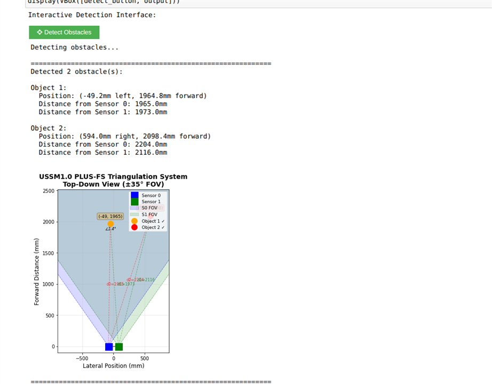Click Position line reading '594.0mm right, 2098.4mm forward'
The image size is (492, 384).
[125, 136]
